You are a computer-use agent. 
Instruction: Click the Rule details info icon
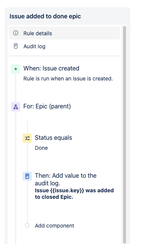pos(16,33)
